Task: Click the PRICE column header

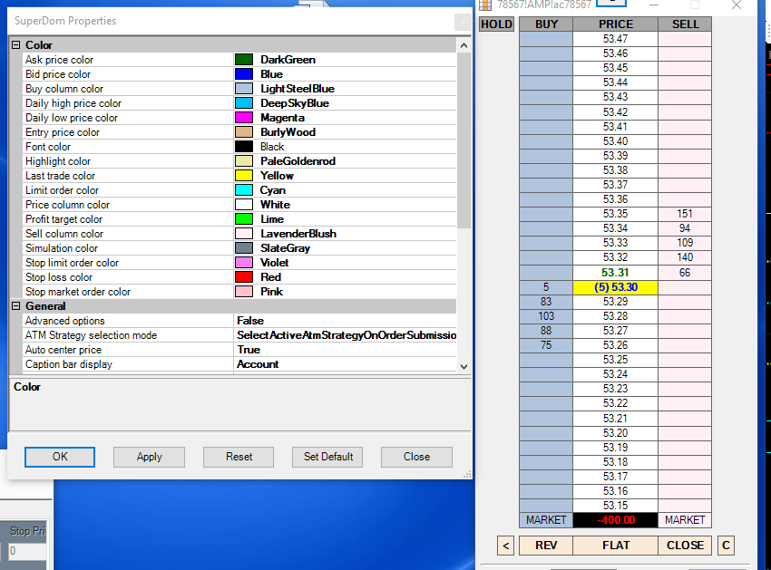Action: coord(615,24)
